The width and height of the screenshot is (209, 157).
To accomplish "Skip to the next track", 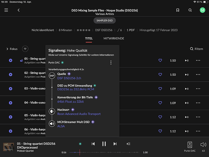I will [115, 144].
